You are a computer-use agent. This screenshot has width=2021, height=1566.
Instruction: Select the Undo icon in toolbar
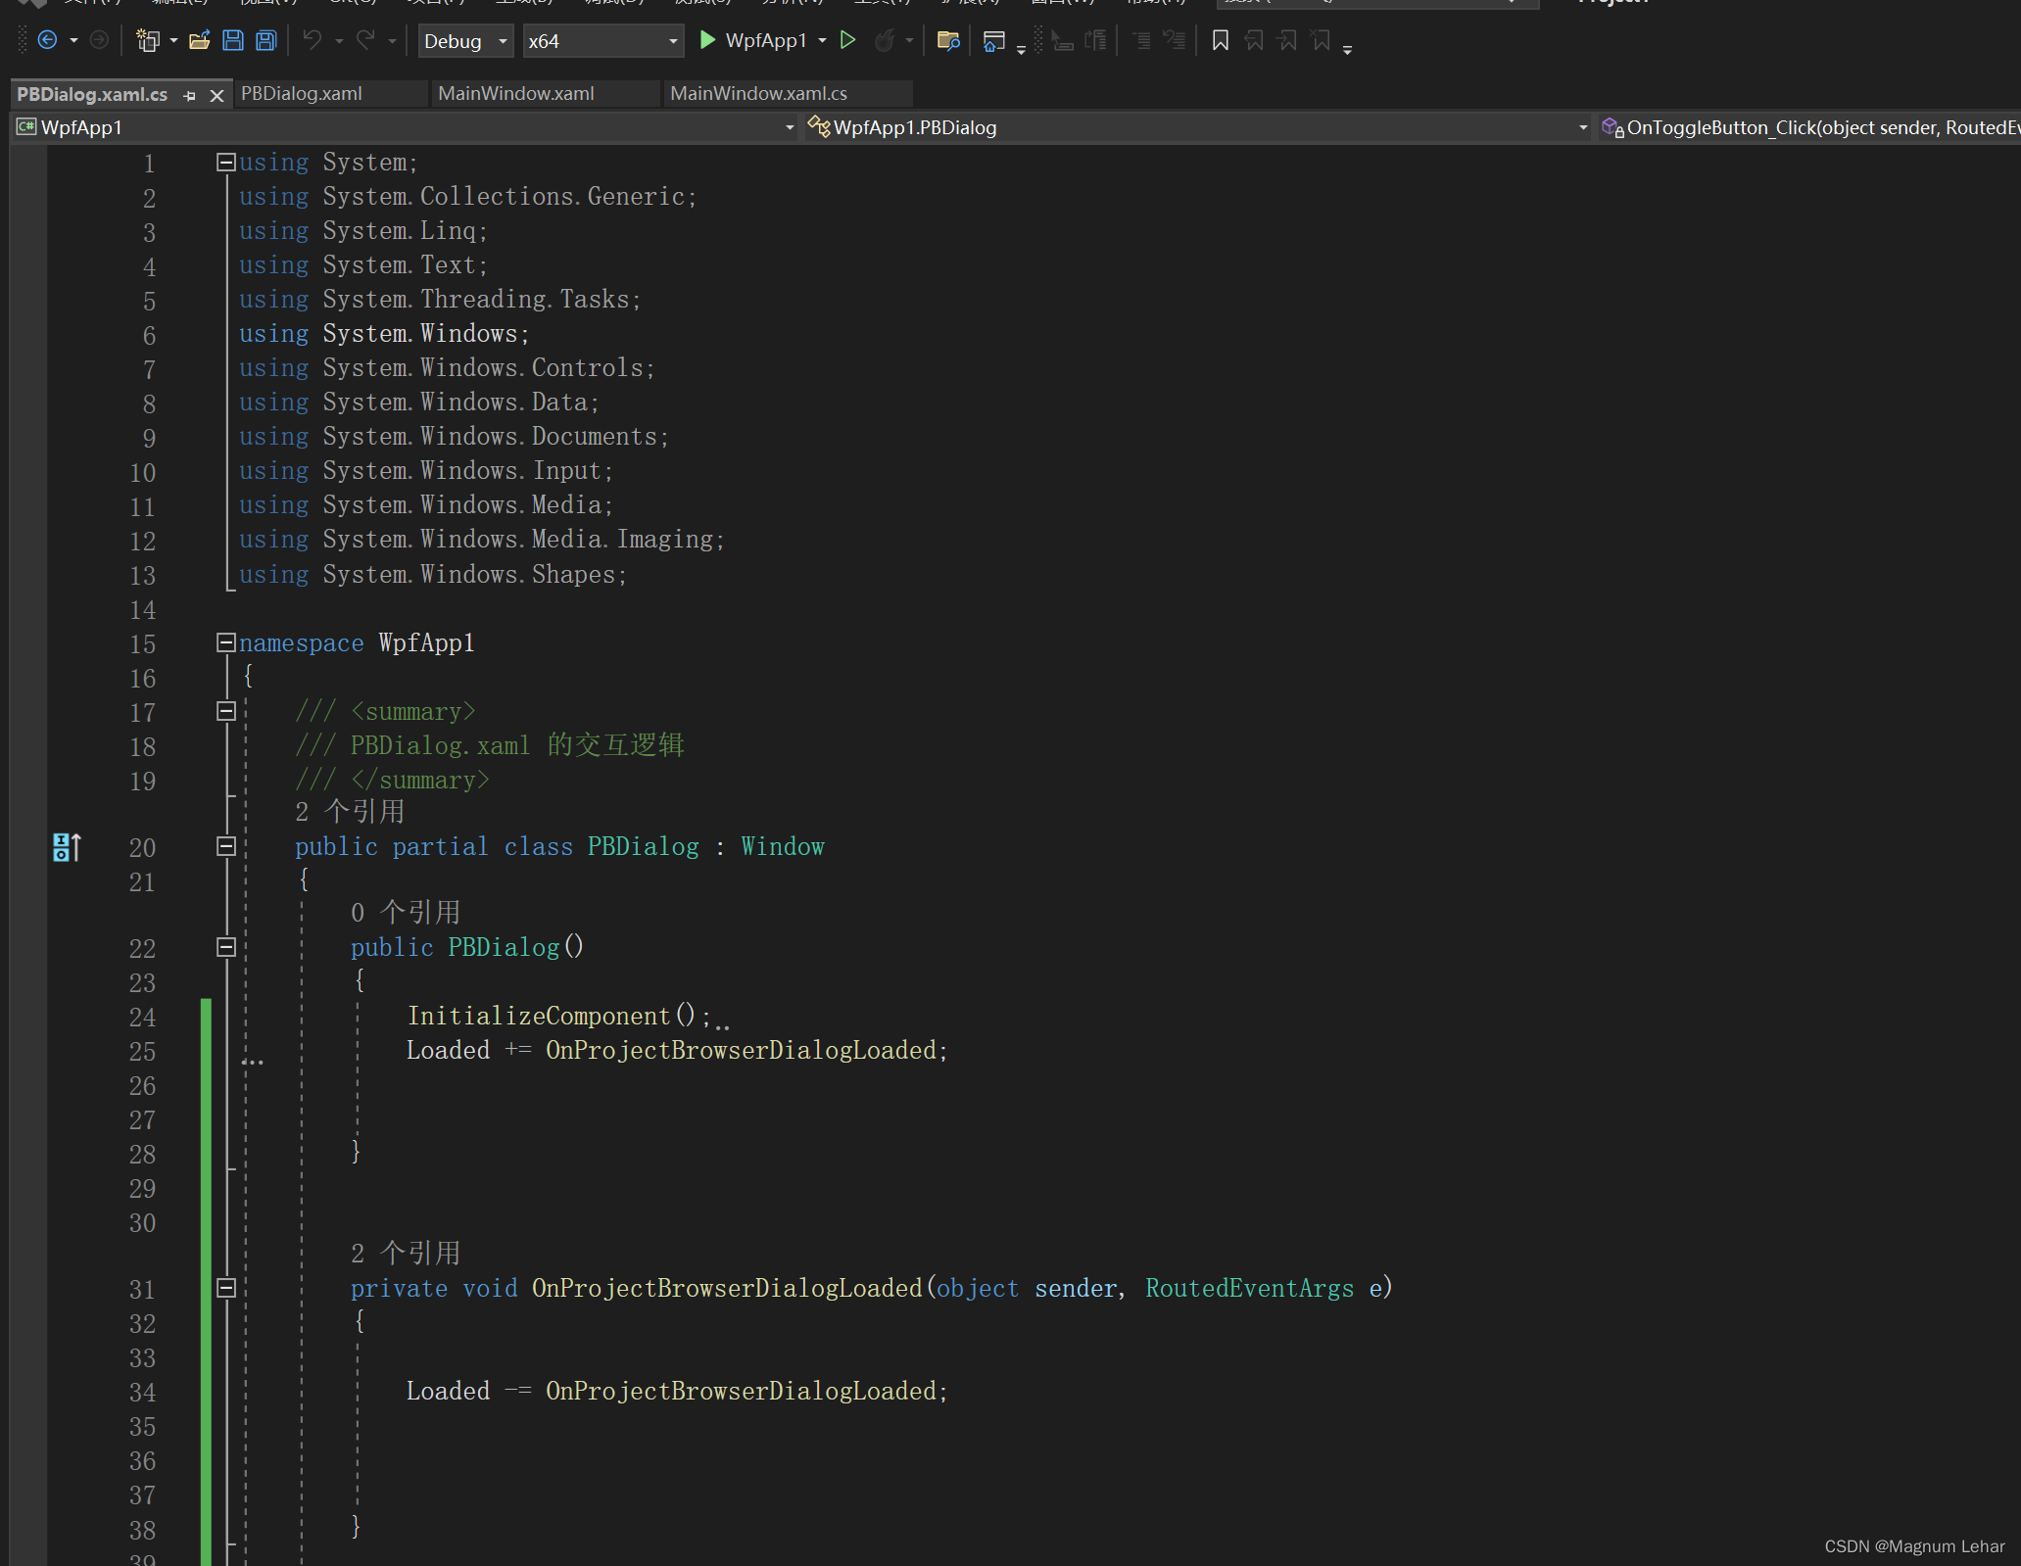click(312, 40)
